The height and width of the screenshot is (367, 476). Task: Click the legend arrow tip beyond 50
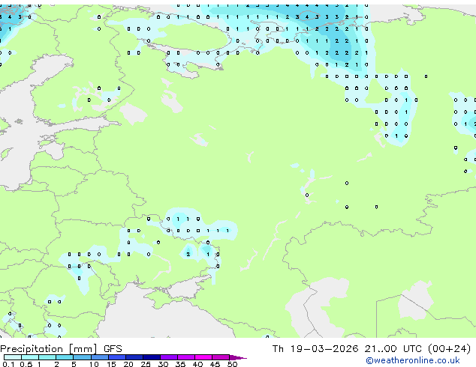[238, 357]
